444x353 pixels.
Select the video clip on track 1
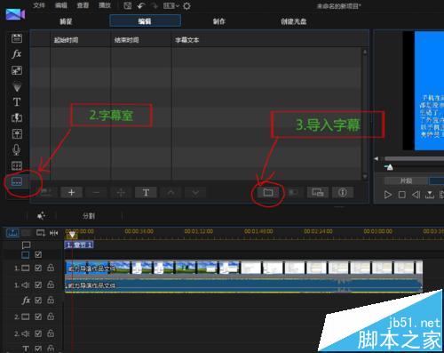click(243, 268)
